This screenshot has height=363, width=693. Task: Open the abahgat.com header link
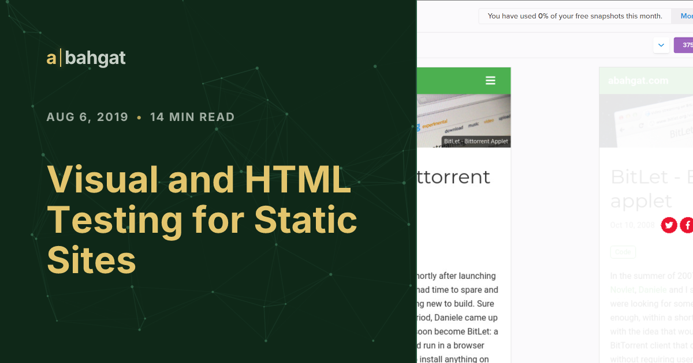coord(638,81)
